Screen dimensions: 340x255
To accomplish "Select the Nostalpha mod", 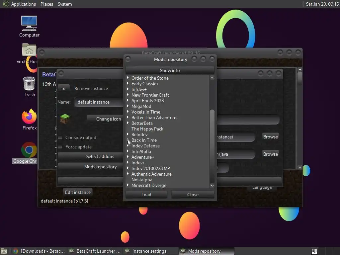I will pos(142,180).
